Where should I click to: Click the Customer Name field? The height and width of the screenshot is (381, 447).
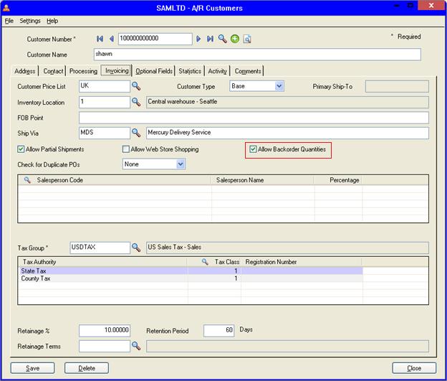[x=257, y=55]
